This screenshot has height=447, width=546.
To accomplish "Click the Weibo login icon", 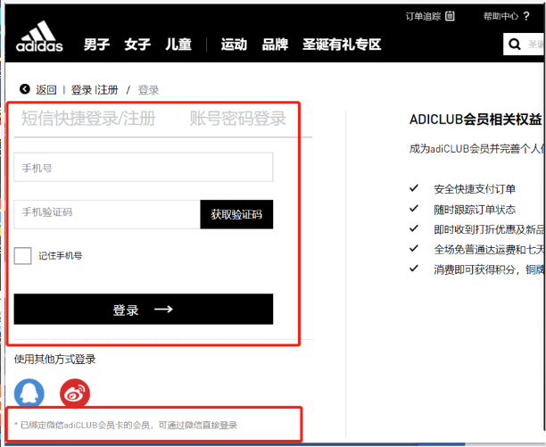I will click(75, 393).
